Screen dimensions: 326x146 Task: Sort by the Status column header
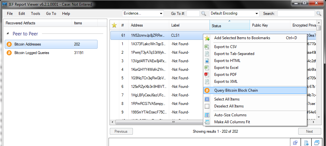pyautogui.click(x=229, y=25)
